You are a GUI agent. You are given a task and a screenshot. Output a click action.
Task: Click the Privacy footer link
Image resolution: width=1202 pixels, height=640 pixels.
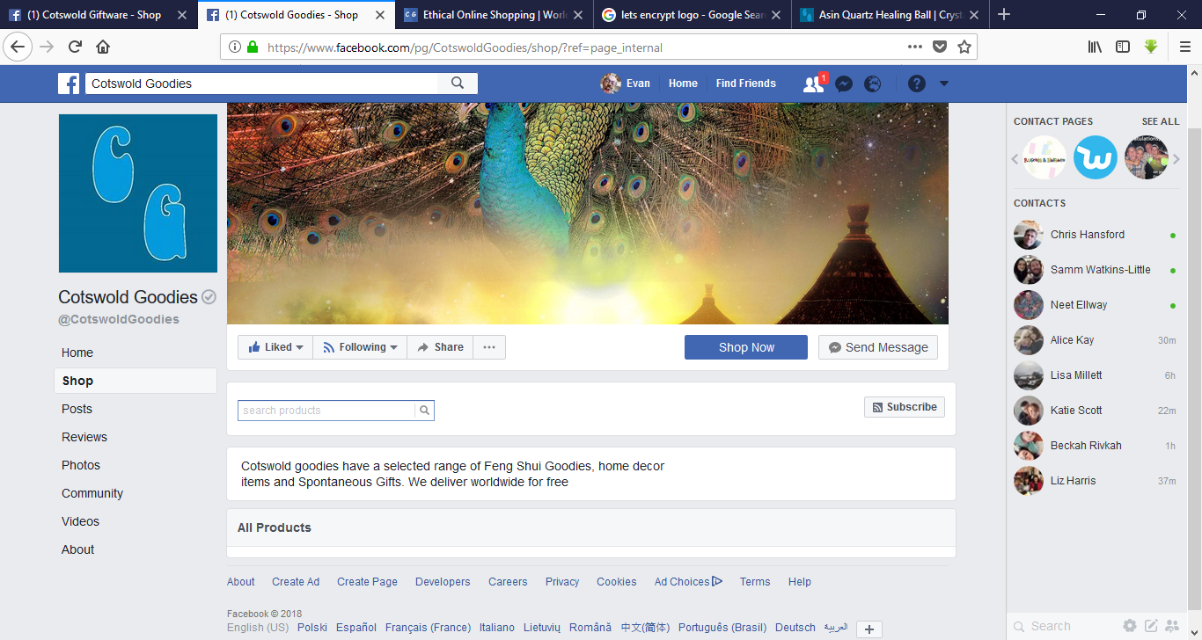[x=562, y=582]
